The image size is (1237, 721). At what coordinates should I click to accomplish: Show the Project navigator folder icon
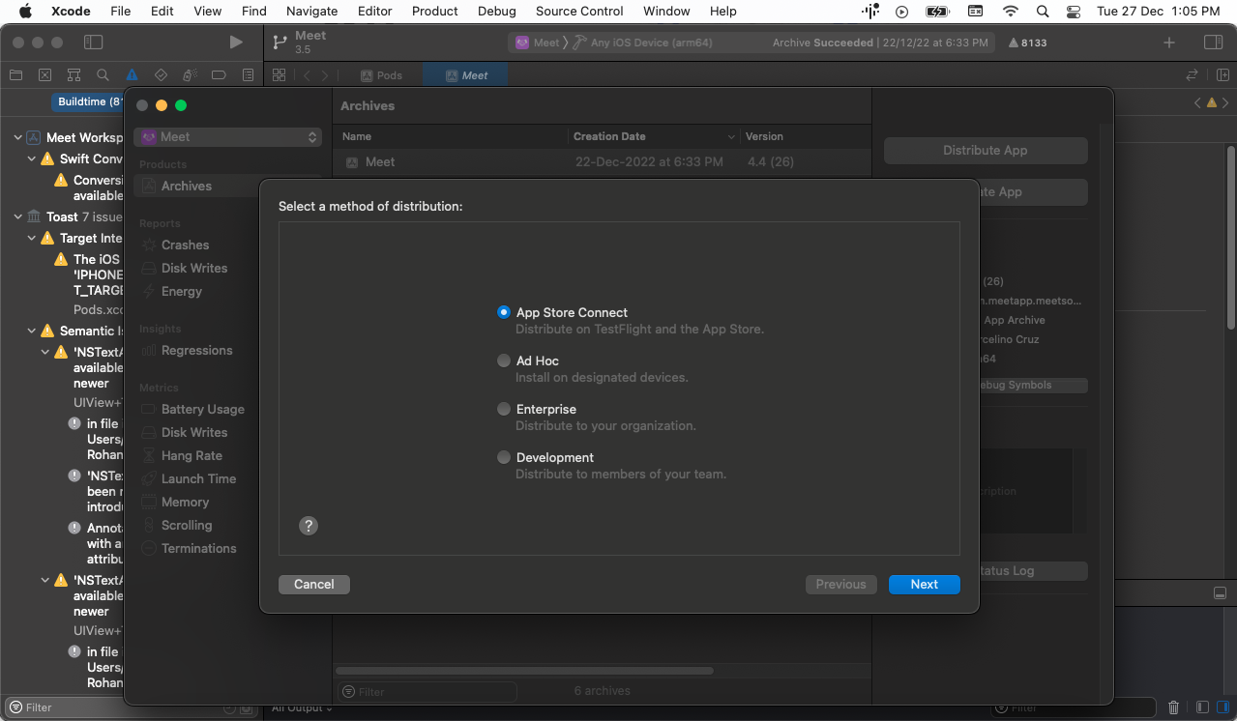pyautogui.click(x=15, y=74)
